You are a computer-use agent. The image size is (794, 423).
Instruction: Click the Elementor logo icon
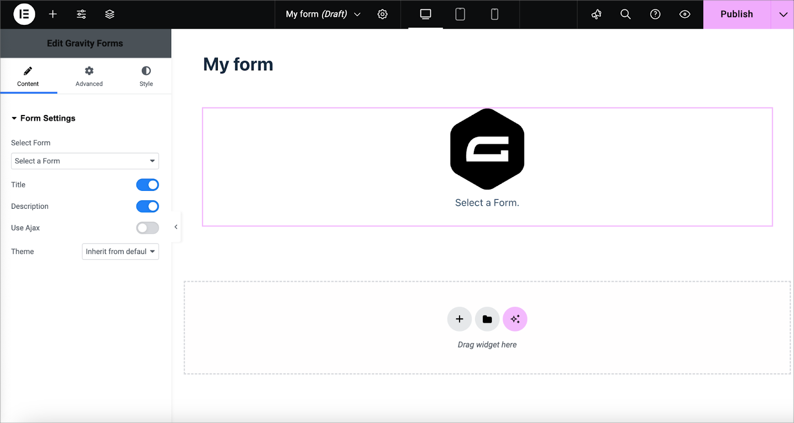pos(24,14)
